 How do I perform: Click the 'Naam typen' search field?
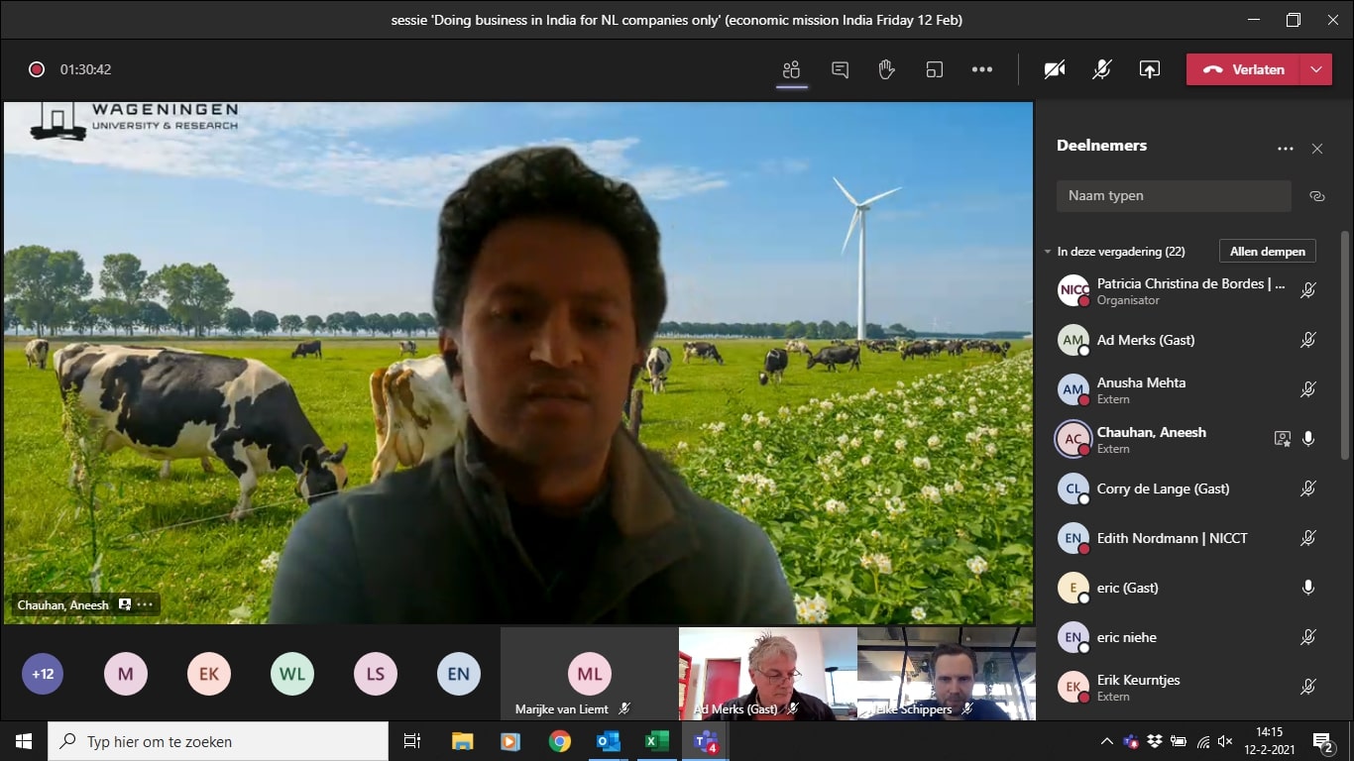pyautogui.click(x=1173, y=196)
